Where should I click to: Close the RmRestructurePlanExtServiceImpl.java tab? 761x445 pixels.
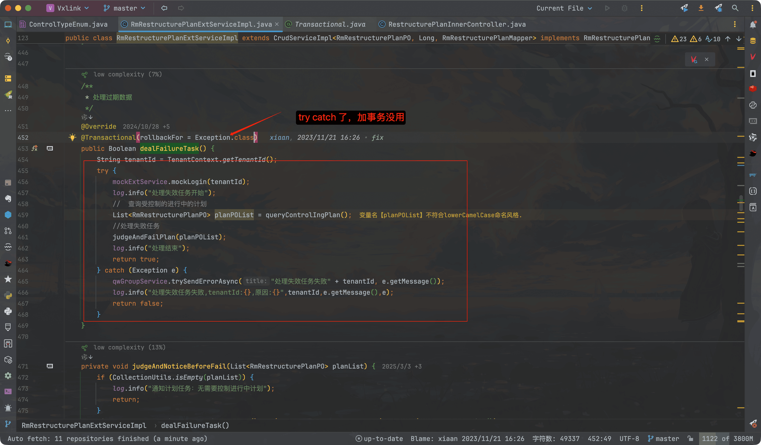point(277,24)
